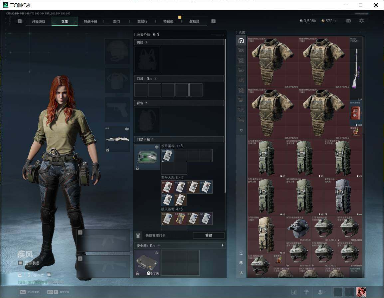Screen dimensions: 384x298
Task: Click the first empty pocket slot
Action: point(141,89)
